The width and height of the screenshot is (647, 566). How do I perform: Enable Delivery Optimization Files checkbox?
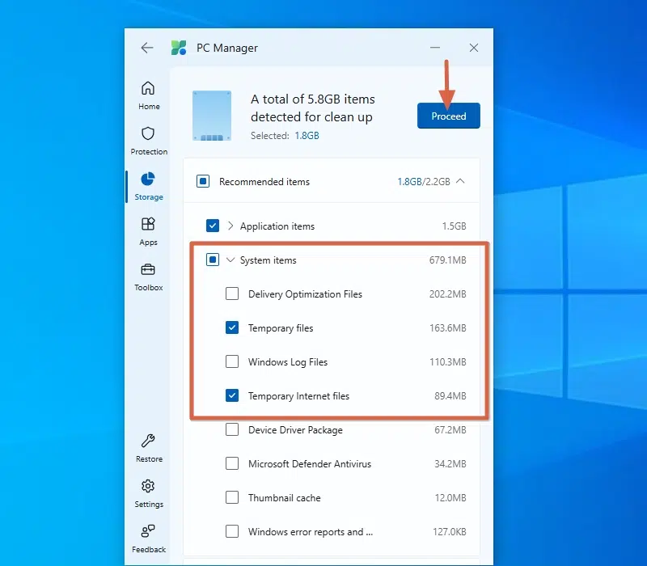(x=232, y=294)
